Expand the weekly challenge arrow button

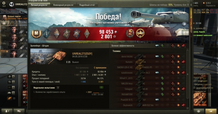[x=58, y=88]
